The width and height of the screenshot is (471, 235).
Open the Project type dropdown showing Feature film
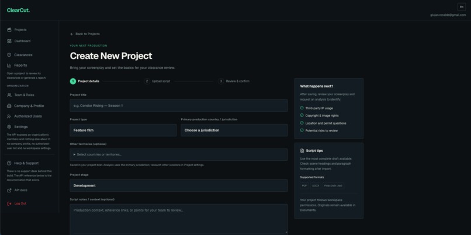coord(123,130)
